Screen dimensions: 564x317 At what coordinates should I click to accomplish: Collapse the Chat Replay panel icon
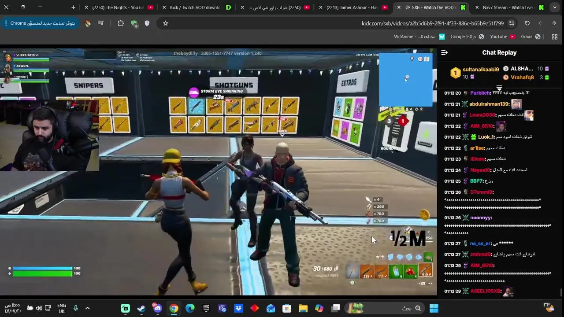click(444, 53)
